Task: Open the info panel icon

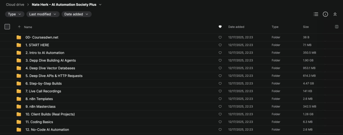Action: (325, 14)
